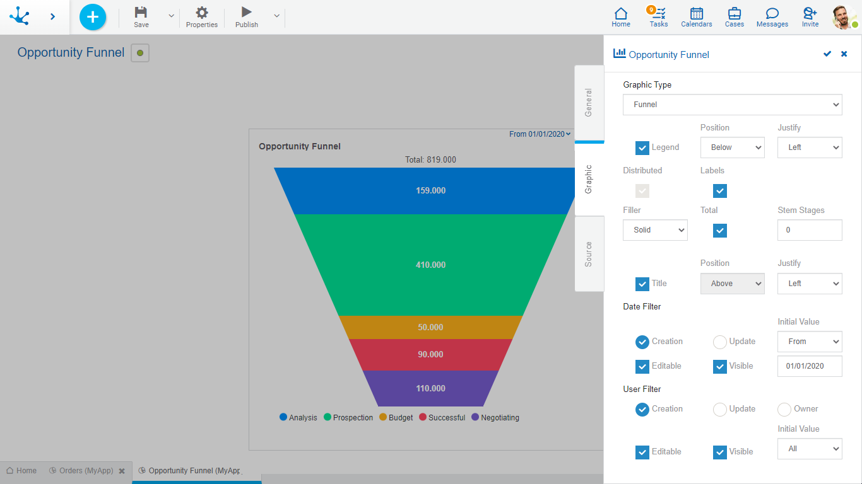Select Update radio under Date Filter
The height and width of the screenshot is (484, 862).
pyautogui.click(x=720, y=342)
